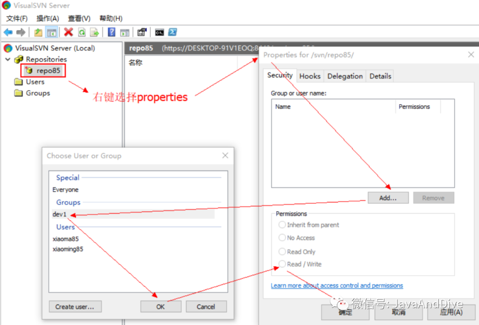Click 应用(A) in the Properties dialog
479x325 pixels.
point(451,312)
